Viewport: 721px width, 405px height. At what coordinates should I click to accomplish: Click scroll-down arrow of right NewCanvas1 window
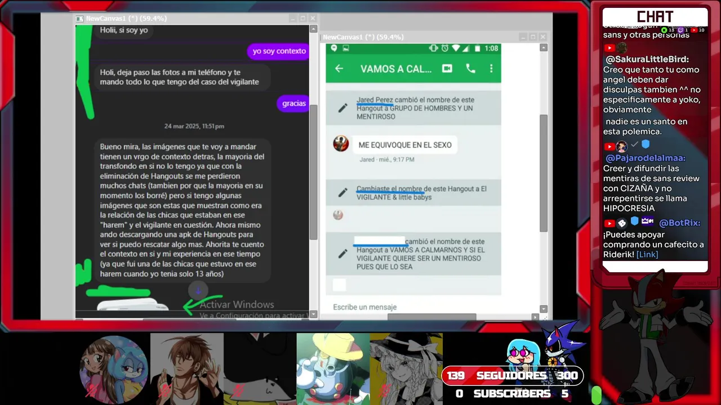(x=544, y=309)
